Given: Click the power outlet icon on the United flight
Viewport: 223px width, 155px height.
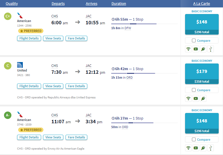Looking at the screenshot, I should 203,98.
